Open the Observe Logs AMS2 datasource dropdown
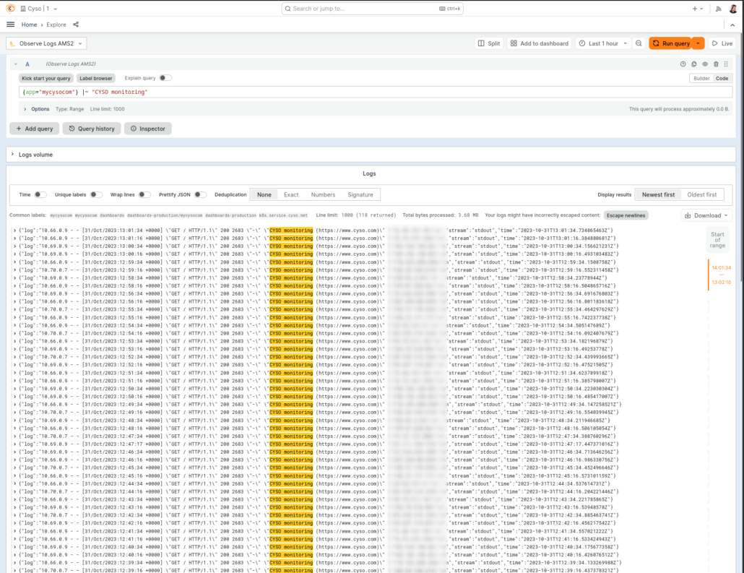Screen dimensions: 744x573 [46, 43]
